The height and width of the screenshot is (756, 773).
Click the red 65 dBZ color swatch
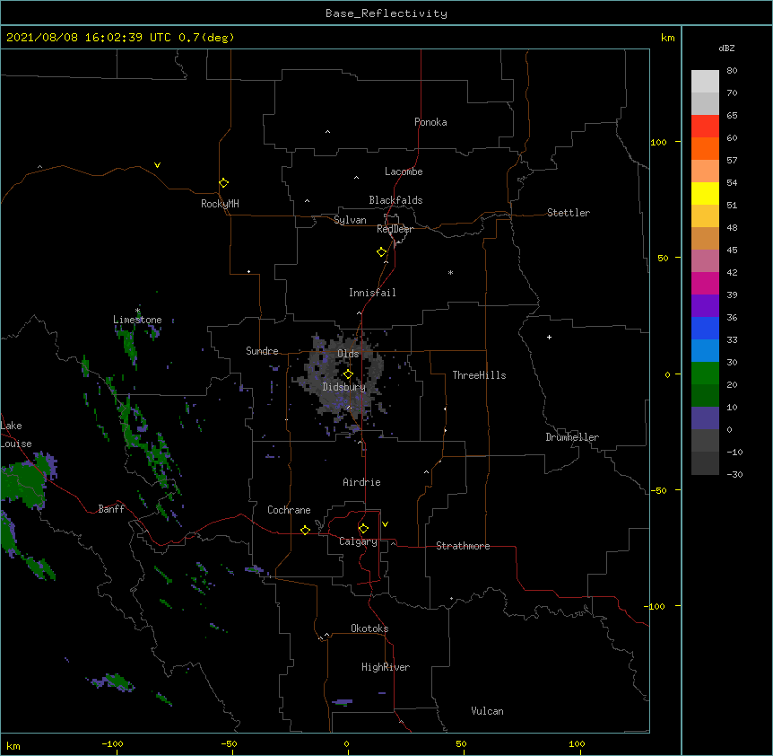click(705, 126)
